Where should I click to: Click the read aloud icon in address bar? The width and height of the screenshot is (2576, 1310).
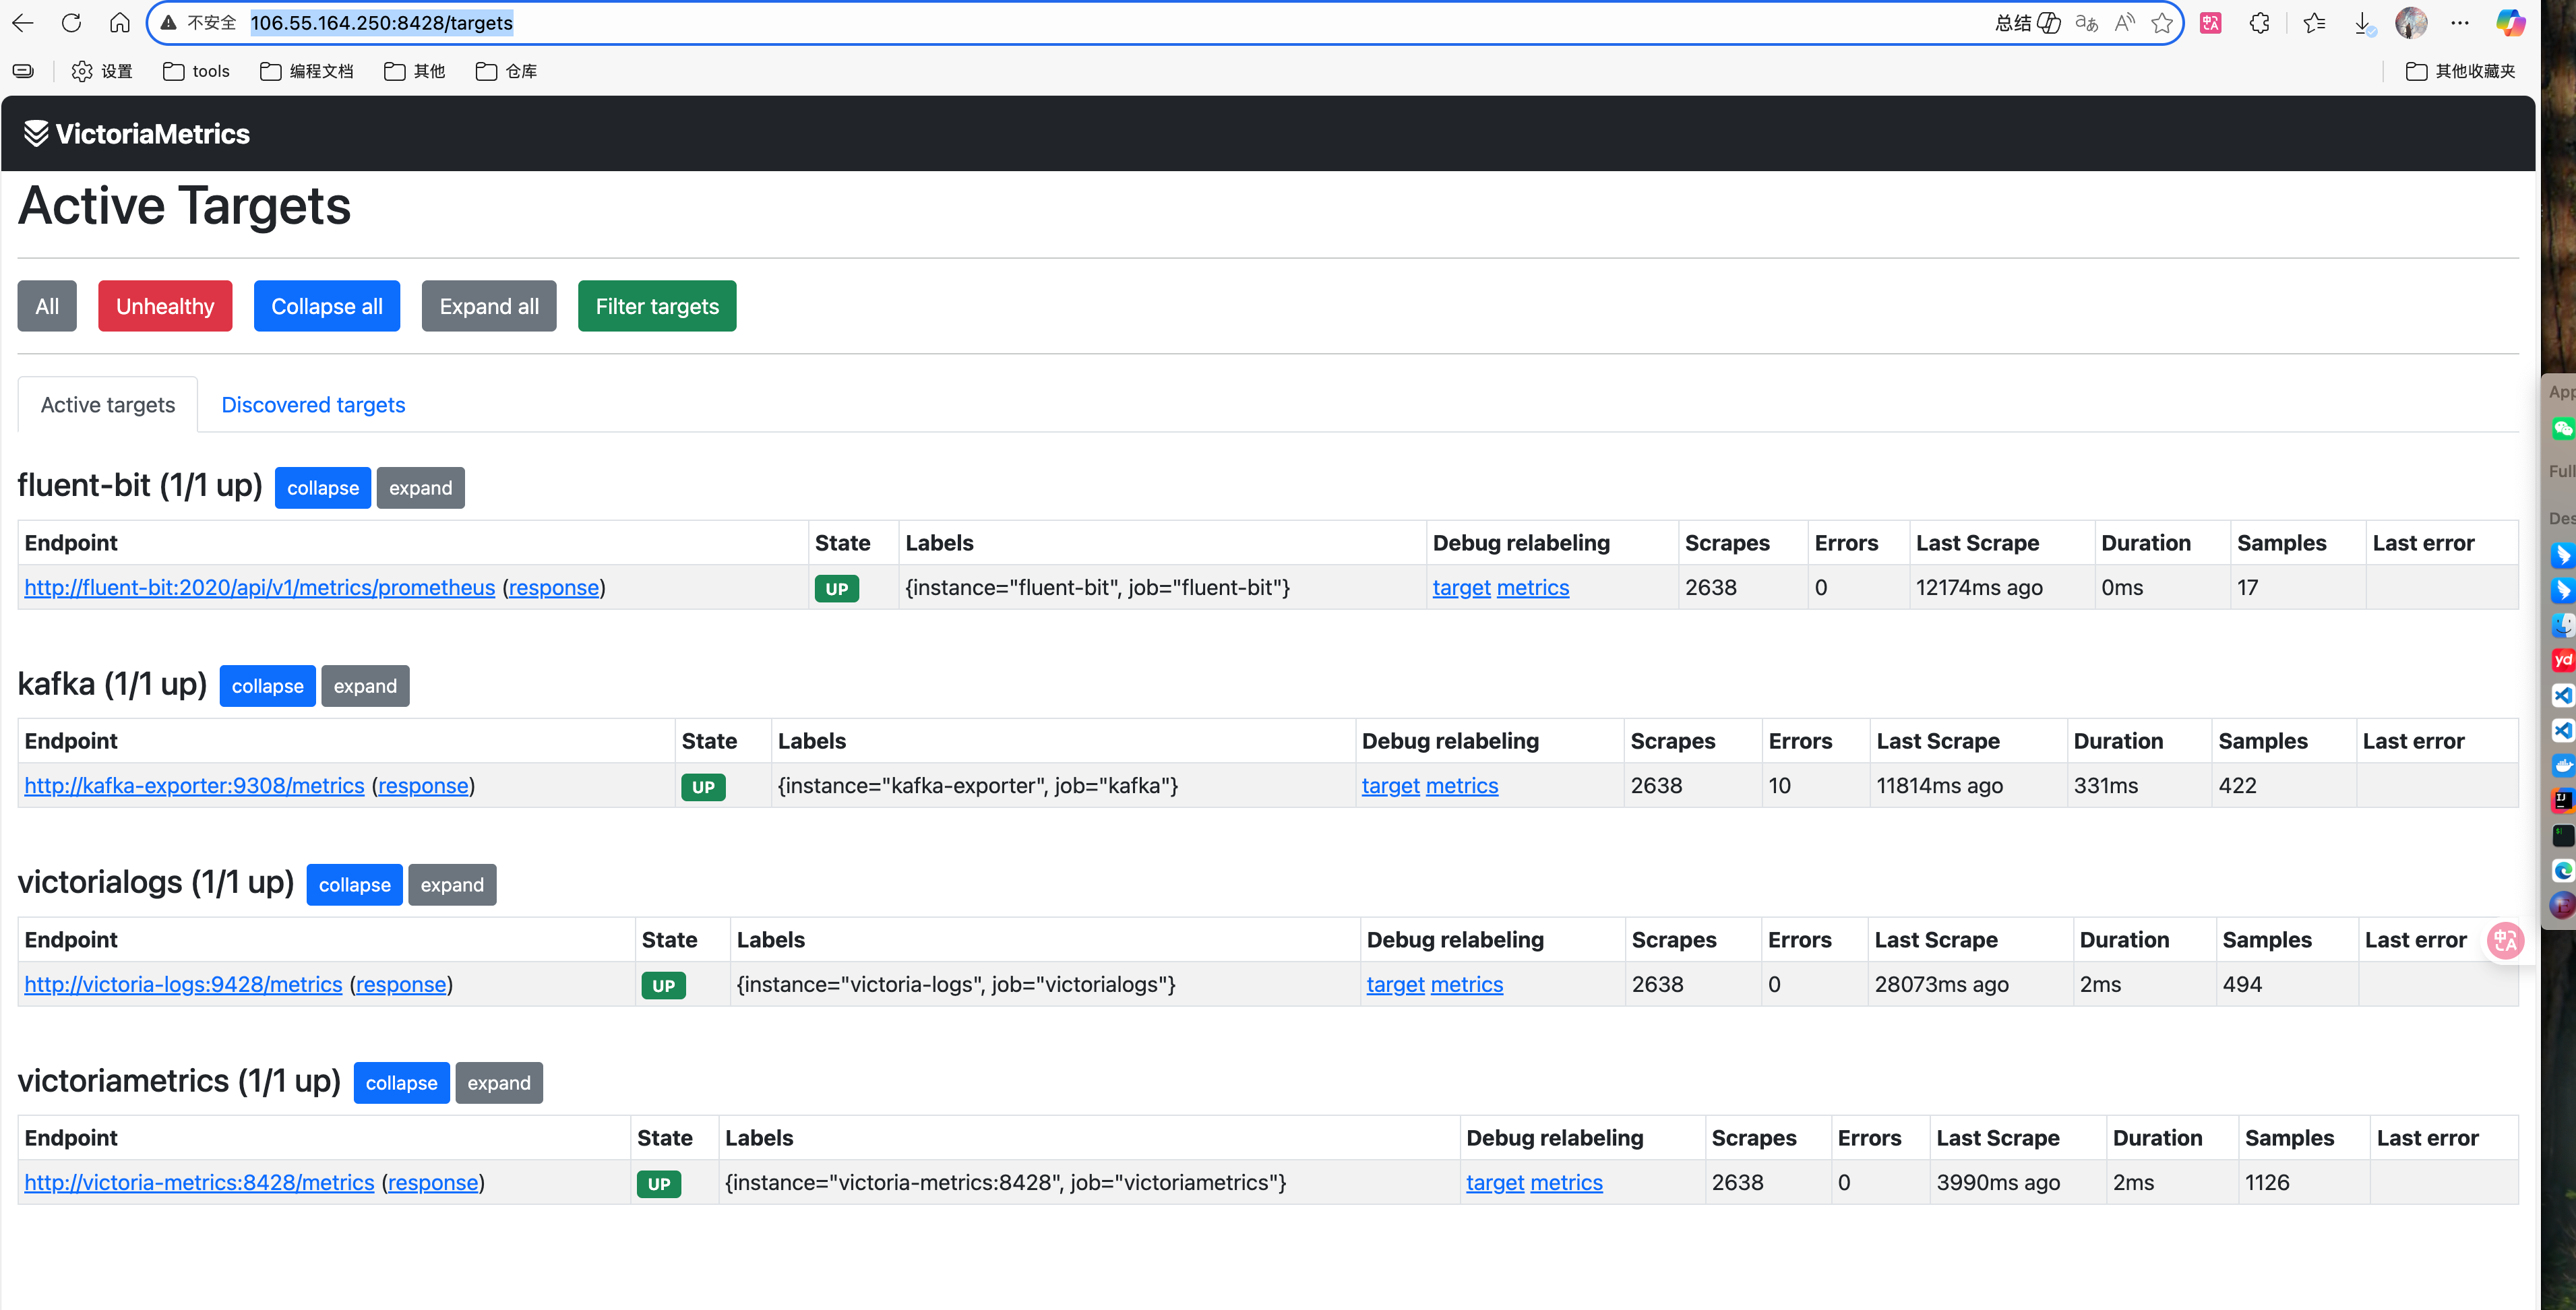click(x=2124, y=23)
